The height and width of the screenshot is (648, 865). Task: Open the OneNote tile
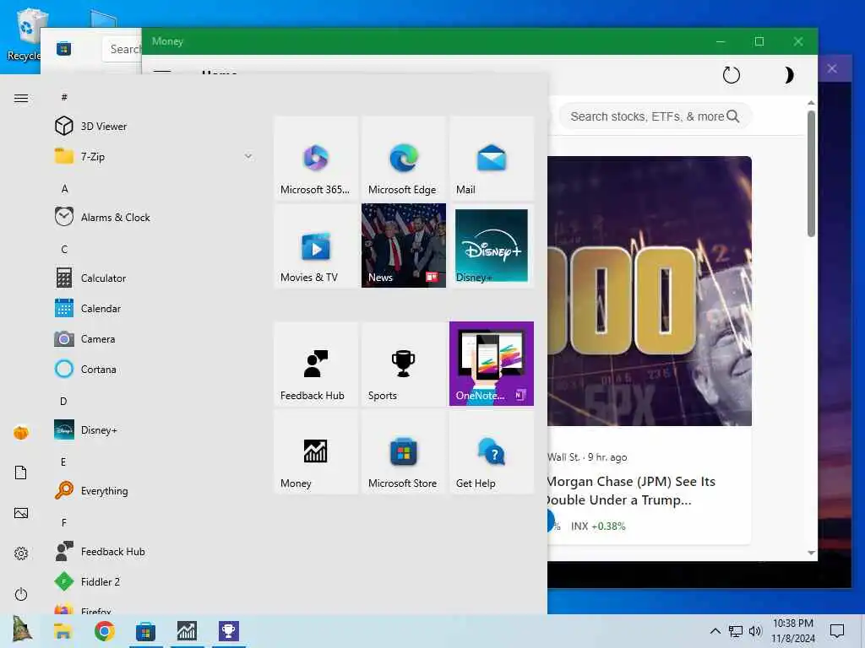491,364
